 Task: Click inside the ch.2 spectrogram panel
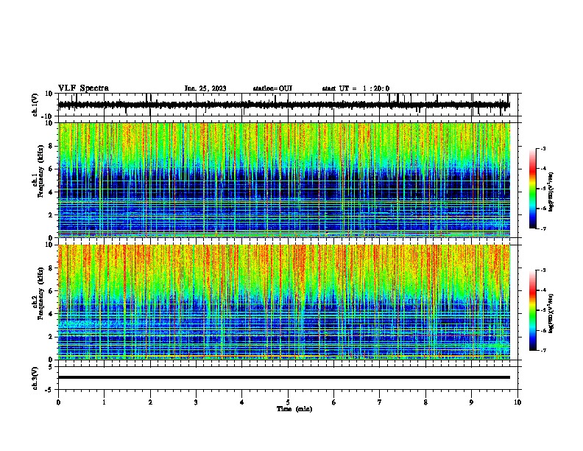284,302
